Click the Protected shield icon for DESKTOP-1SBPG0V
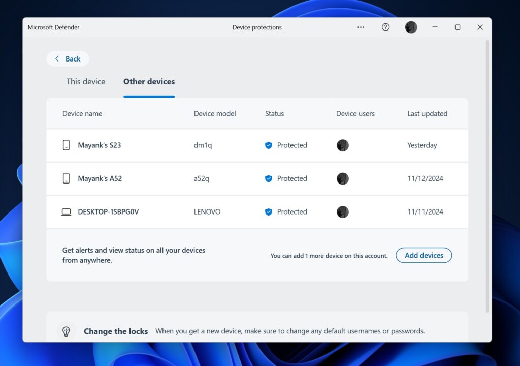The image size is (520, 366). click(x=269, y=212)
